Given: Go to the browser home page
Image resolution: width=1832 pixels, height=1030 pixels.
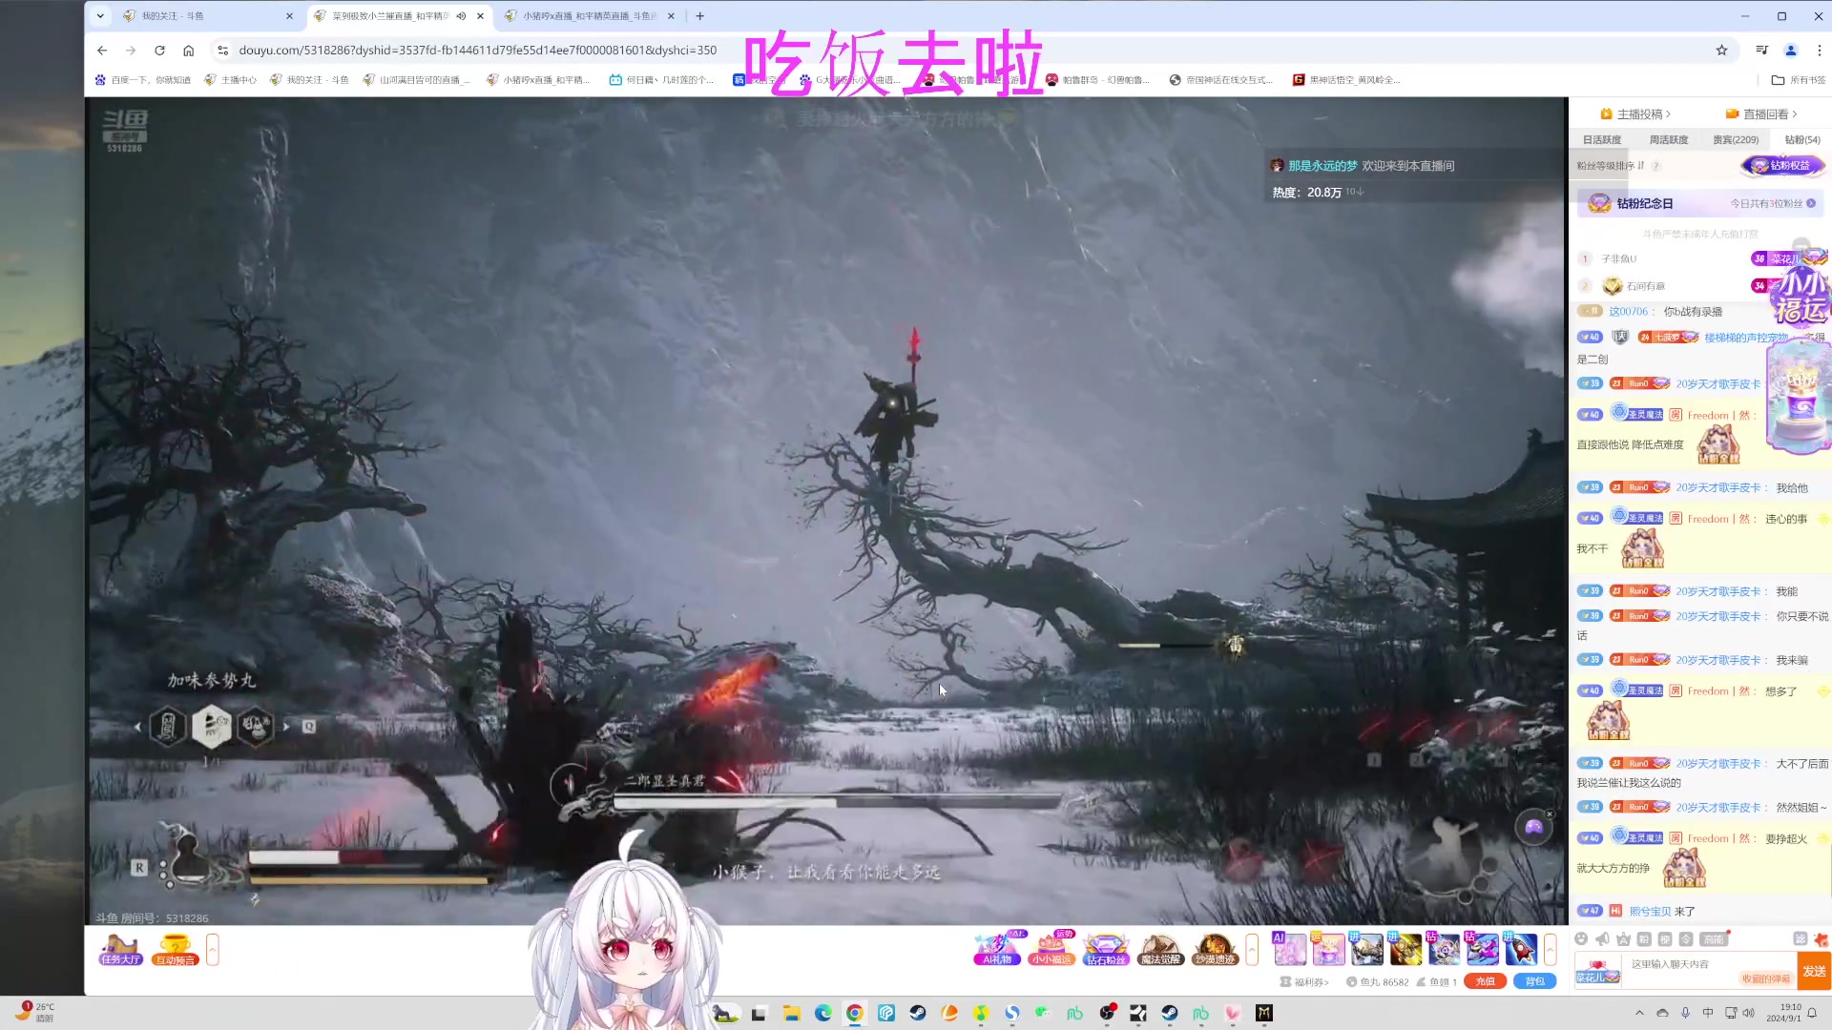Looking at the screenshot, I should click(189, 51).
